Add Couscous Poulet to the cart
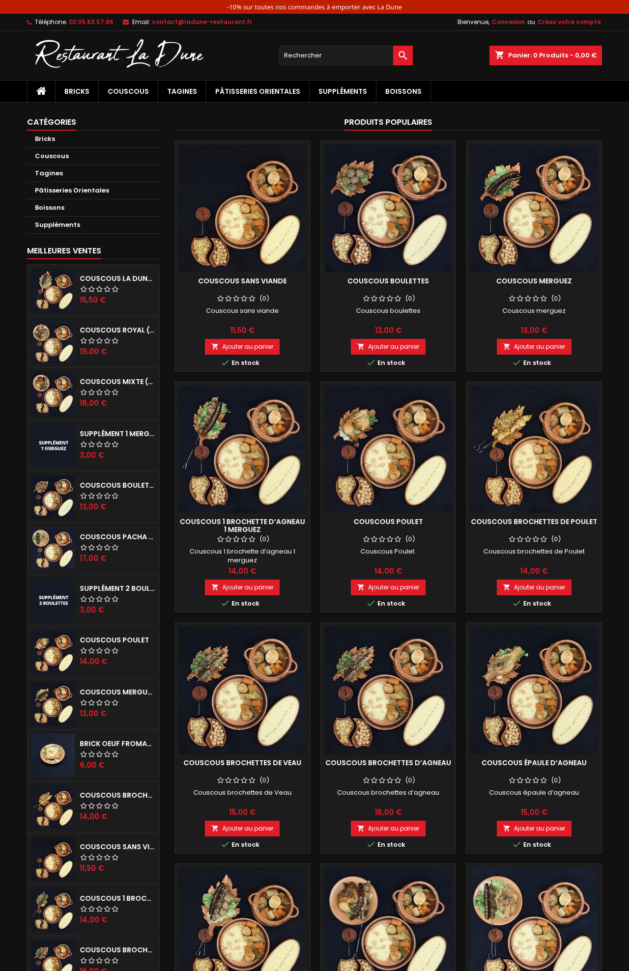This screenshot has height=971, width=629. [x=388, y=587]
